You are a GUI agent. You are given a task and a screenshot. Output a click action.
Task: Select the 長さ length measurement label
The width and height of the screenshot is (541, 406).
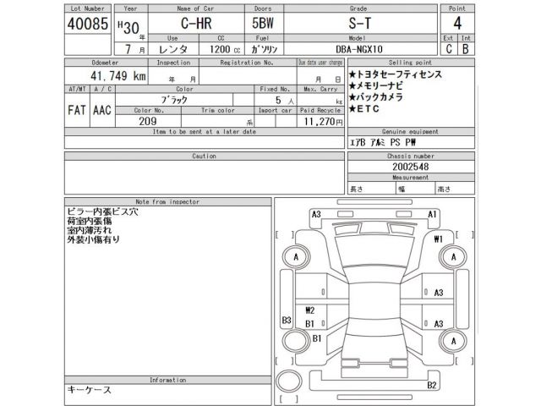pyautogui.click(x=357, y=189)
